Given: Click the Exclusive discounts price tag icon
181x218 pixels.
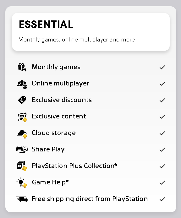Looking at the screenshot, I should [x=22, y=100].
